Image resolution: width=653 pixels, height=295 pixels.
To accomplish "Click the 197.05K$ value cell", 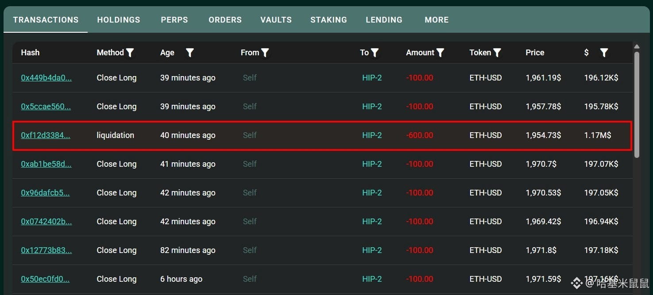I will [x=601, y=193].
